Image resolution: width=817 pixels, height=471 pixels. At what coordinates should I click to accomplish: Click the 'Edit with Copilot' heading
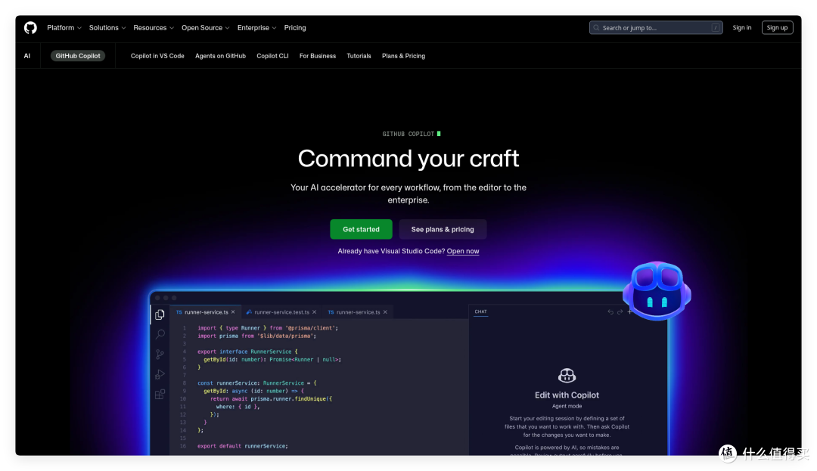(x=567, y=395)
